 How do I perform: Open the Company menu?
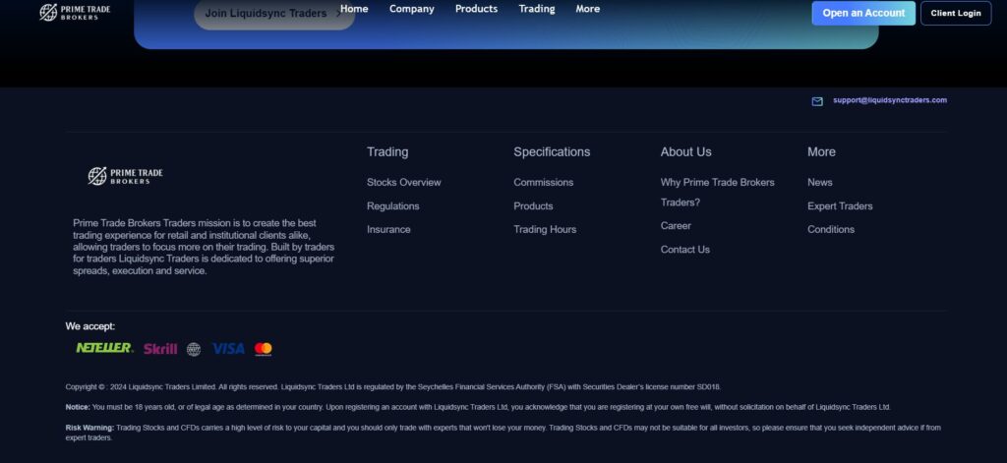point(411,9)
